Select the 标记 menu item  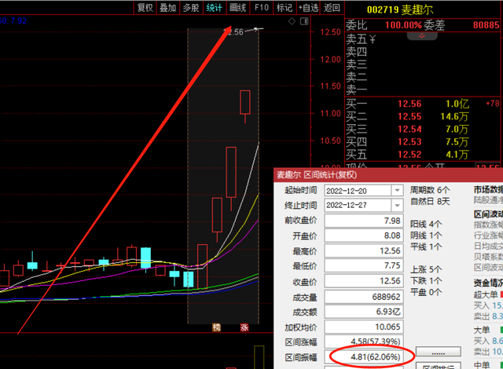pyautogui.click(x=285, y=8)
